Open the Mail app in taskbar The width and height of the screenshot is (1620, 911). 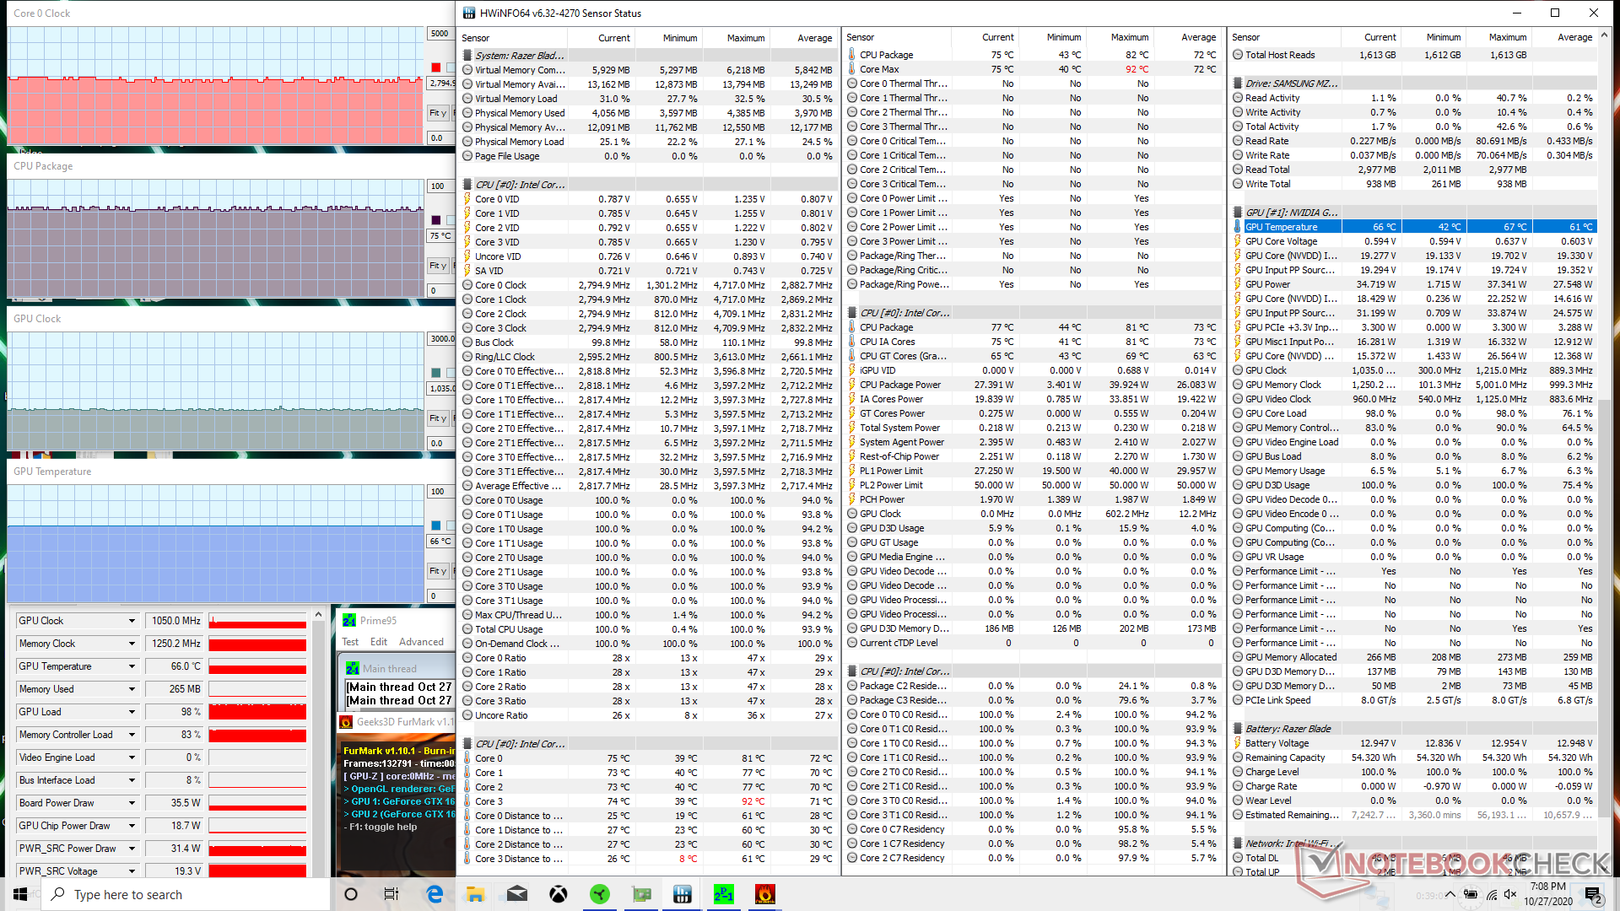click(x=517, y=894)
